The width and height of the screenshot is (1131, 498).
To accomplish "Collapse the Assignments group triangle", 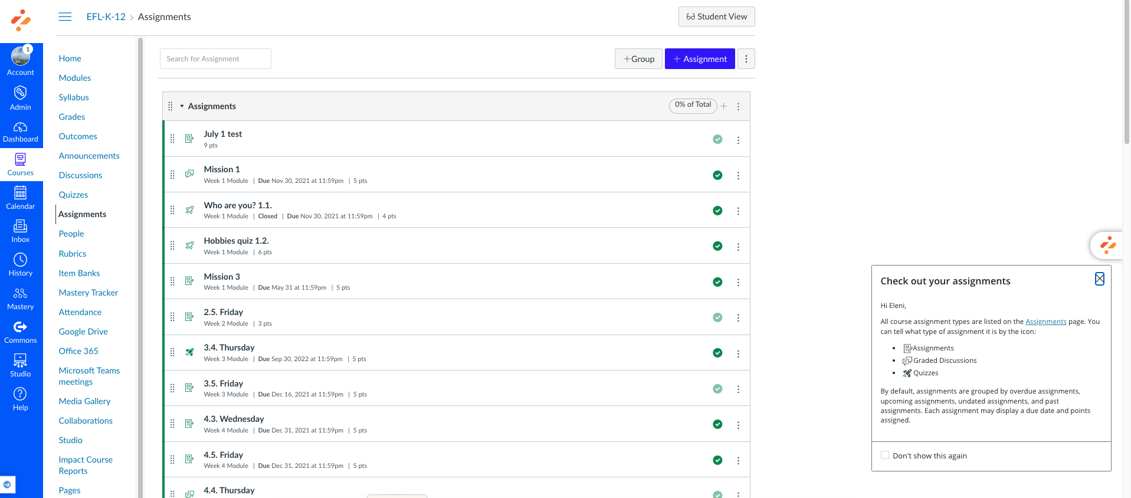I will (x=182, y=106).
